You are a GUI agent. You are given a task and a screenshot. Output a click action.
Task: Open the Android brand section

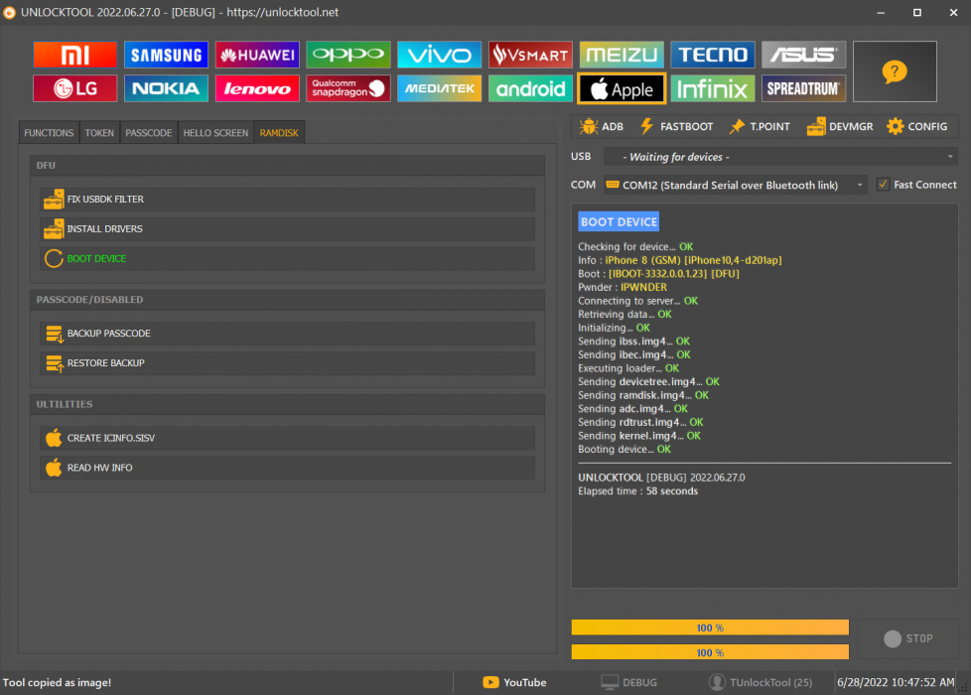click(x=530, y=88)
